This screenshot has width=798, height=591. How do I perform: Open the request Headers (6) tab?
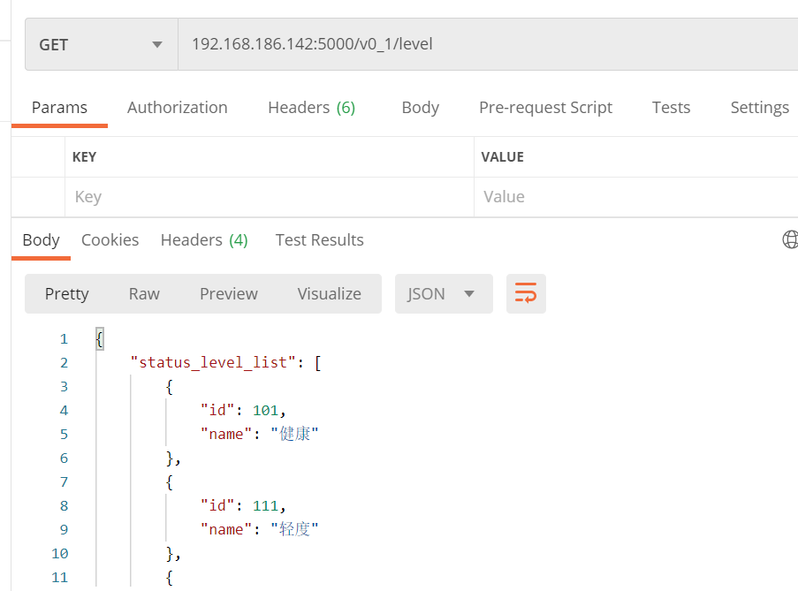tap(311, 108)
